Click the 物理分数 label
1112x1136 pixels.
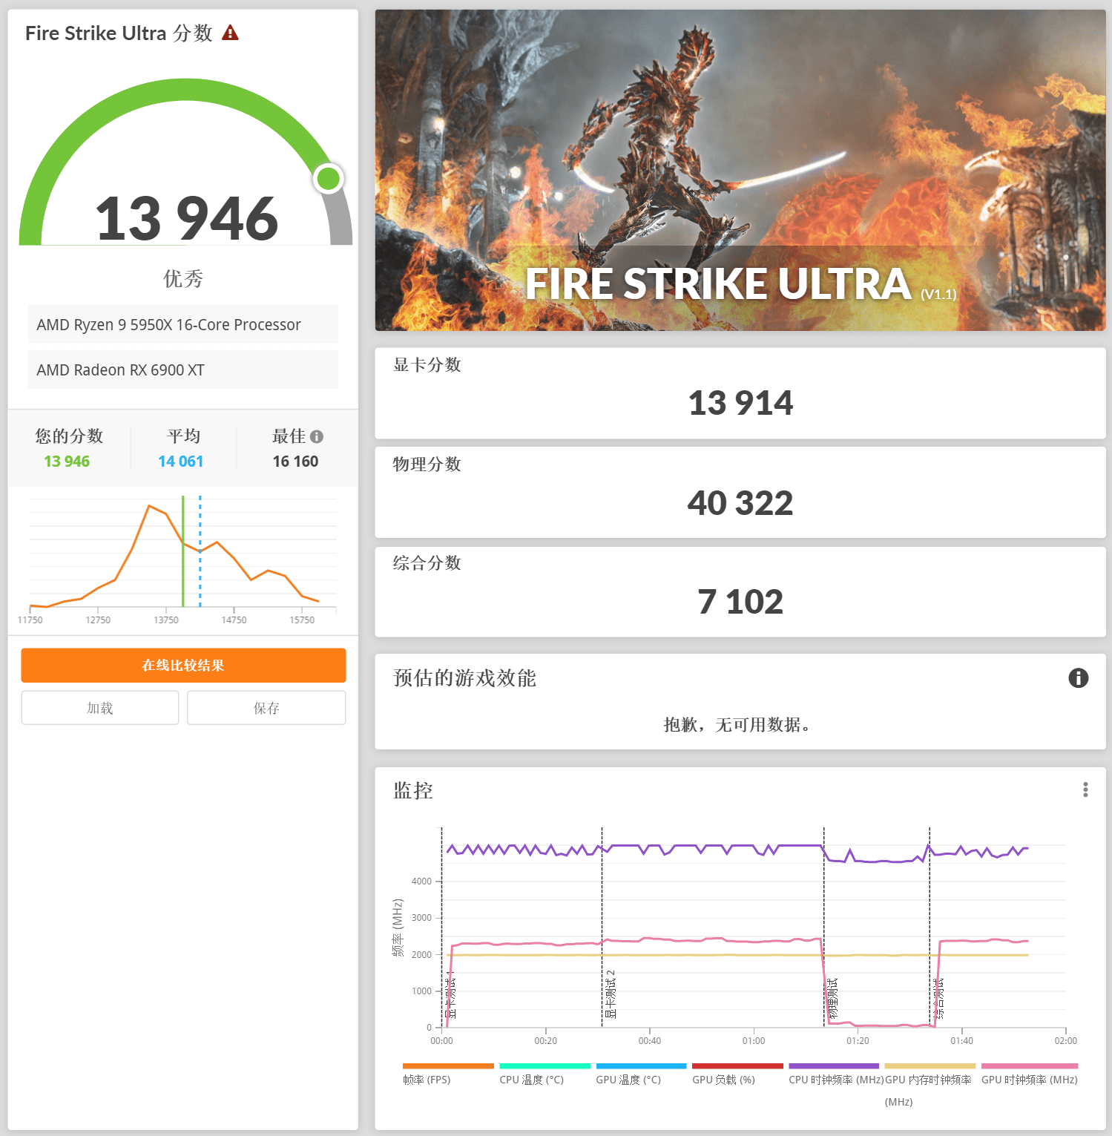427,464
